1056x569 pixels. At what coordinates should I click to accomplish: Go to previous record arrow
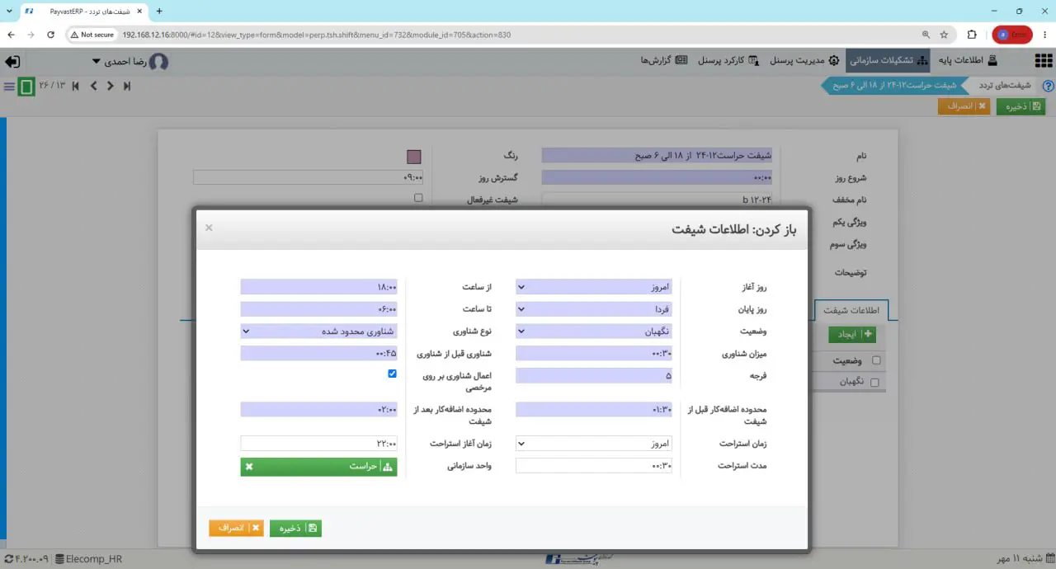tap(93, 86)
